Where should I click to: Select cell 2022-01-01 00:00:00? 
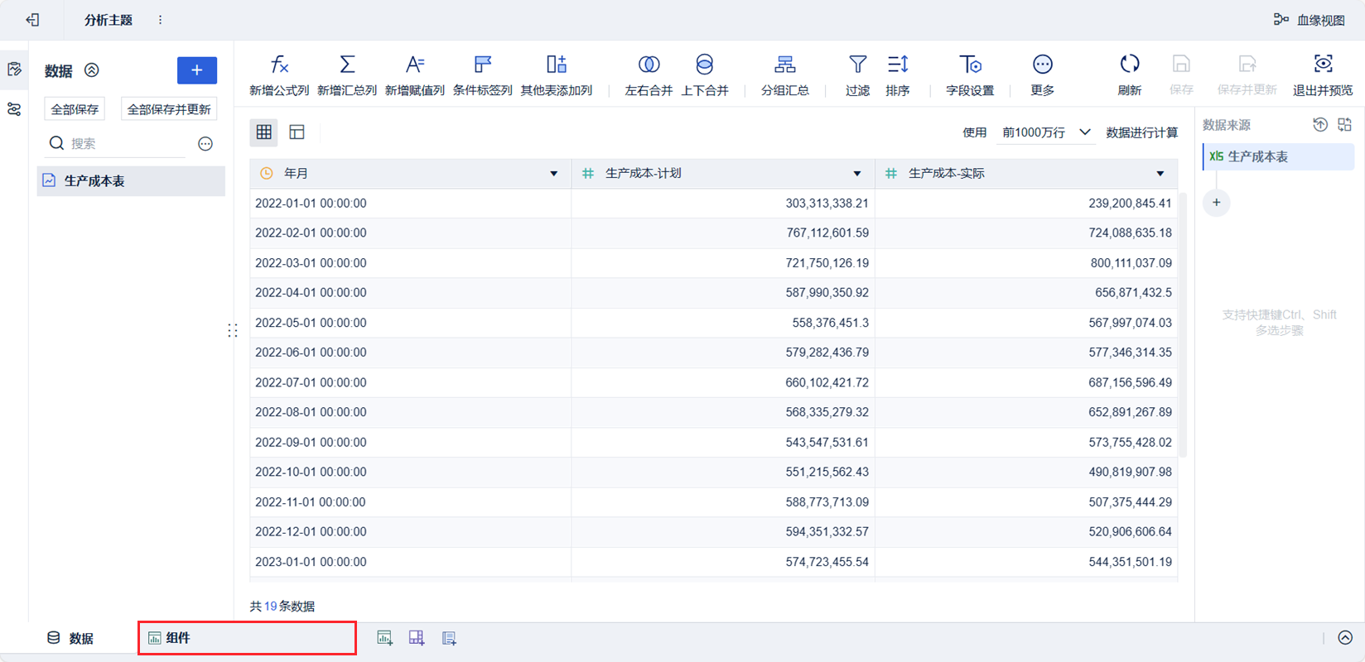click(411, 204)
